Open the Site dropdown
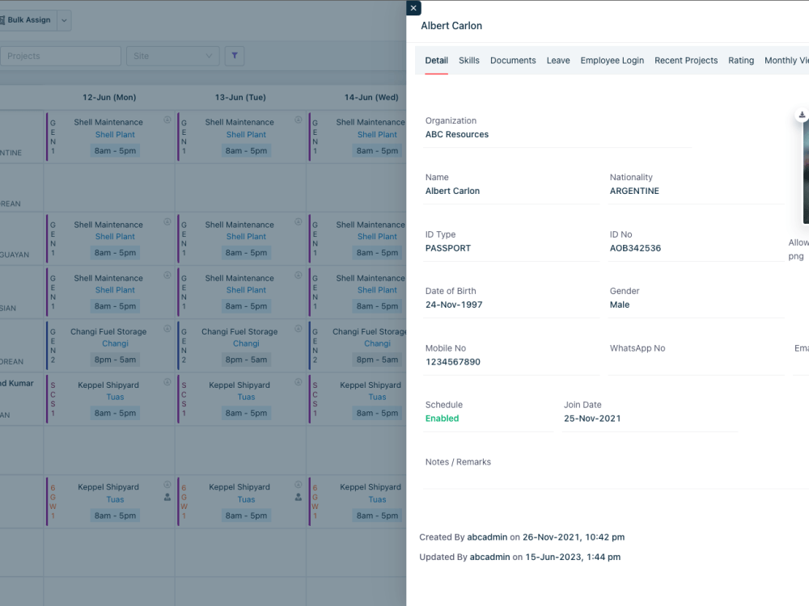The width and height of the screenshot is (809, 606). 172,56
